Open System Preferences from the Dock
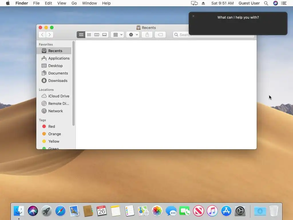This screenshot has width=293, height=220. [x=240, y=211]
